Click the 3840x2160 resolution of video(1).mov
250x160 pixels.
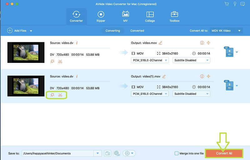click(x=170, y=87)
